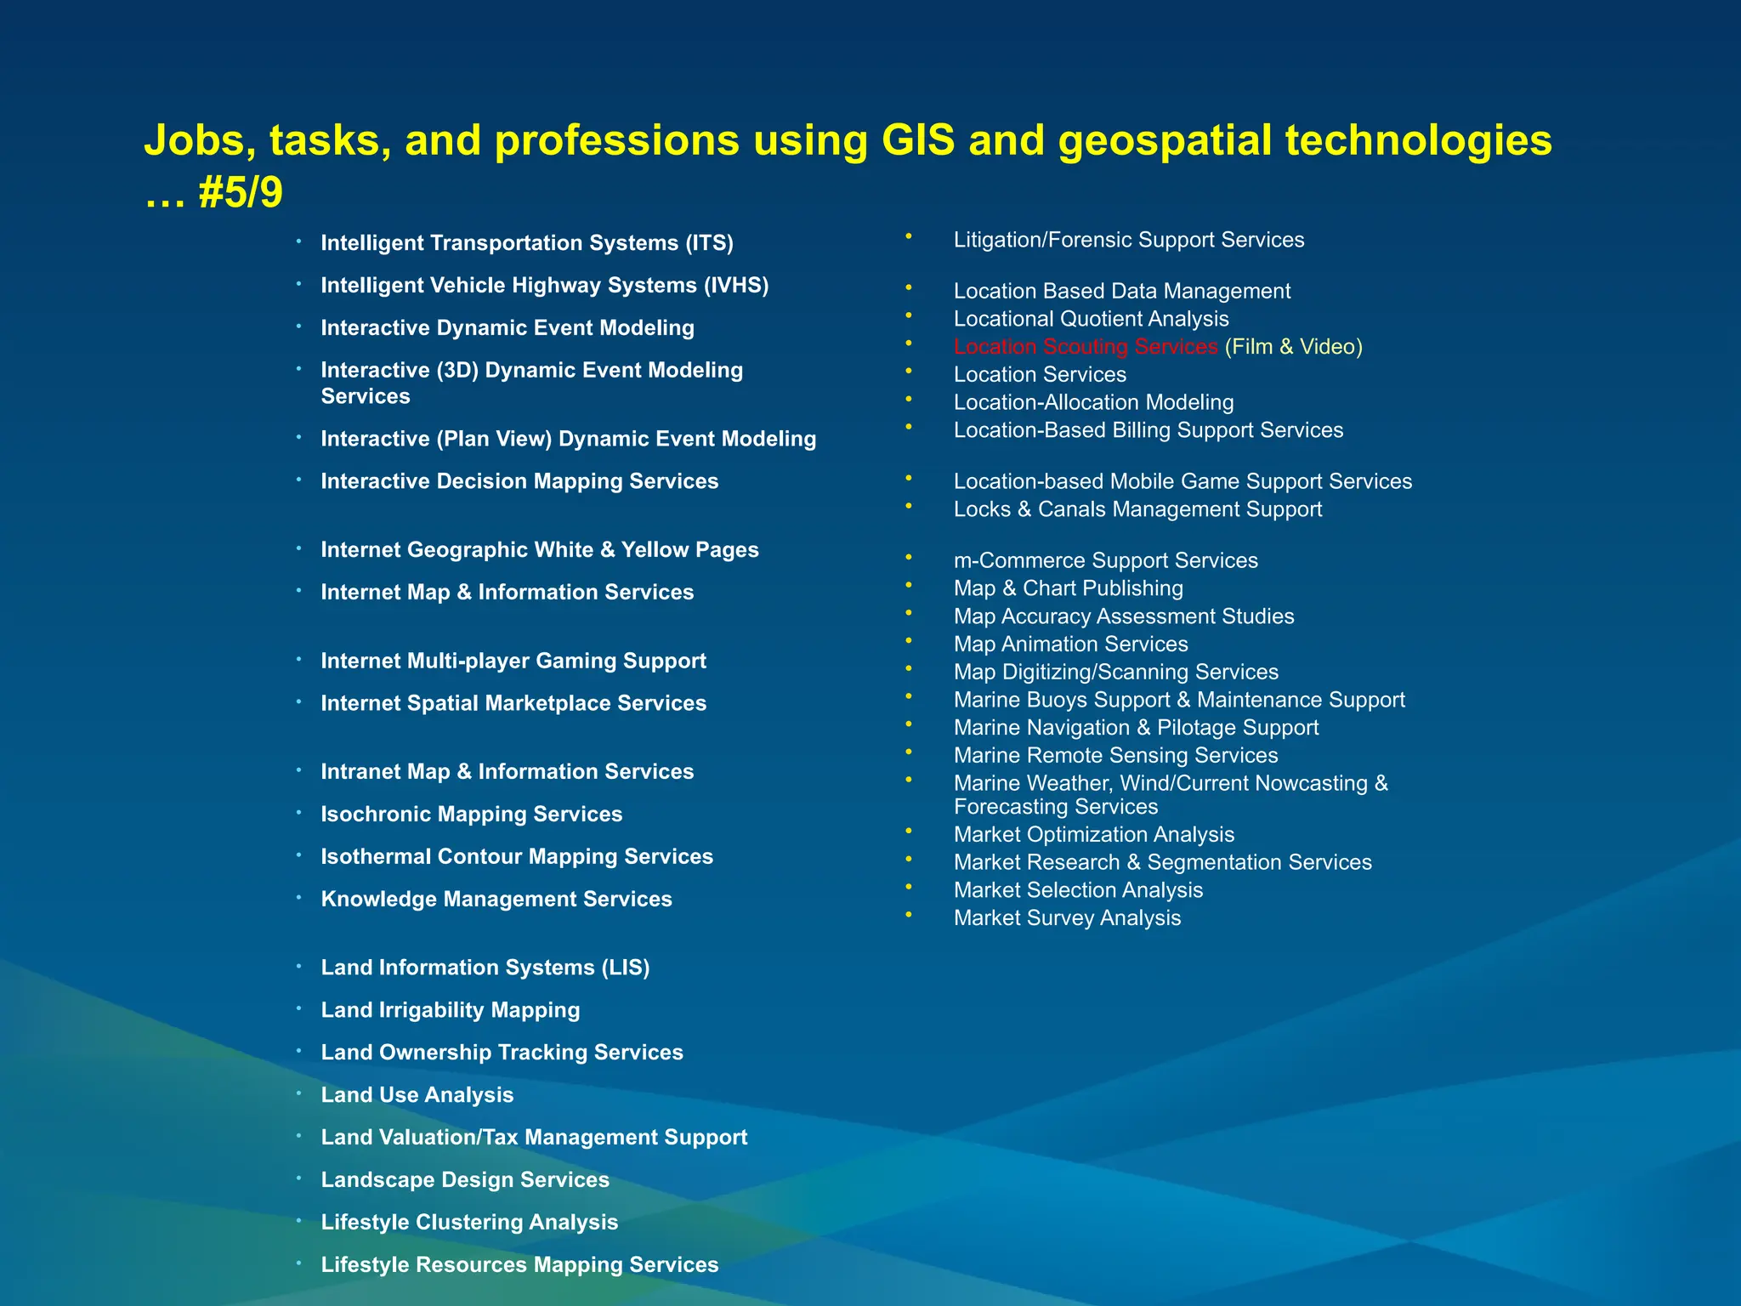
Task: Select 'Isothermal Contour Mapping Services'
Action: coord(517,857)
